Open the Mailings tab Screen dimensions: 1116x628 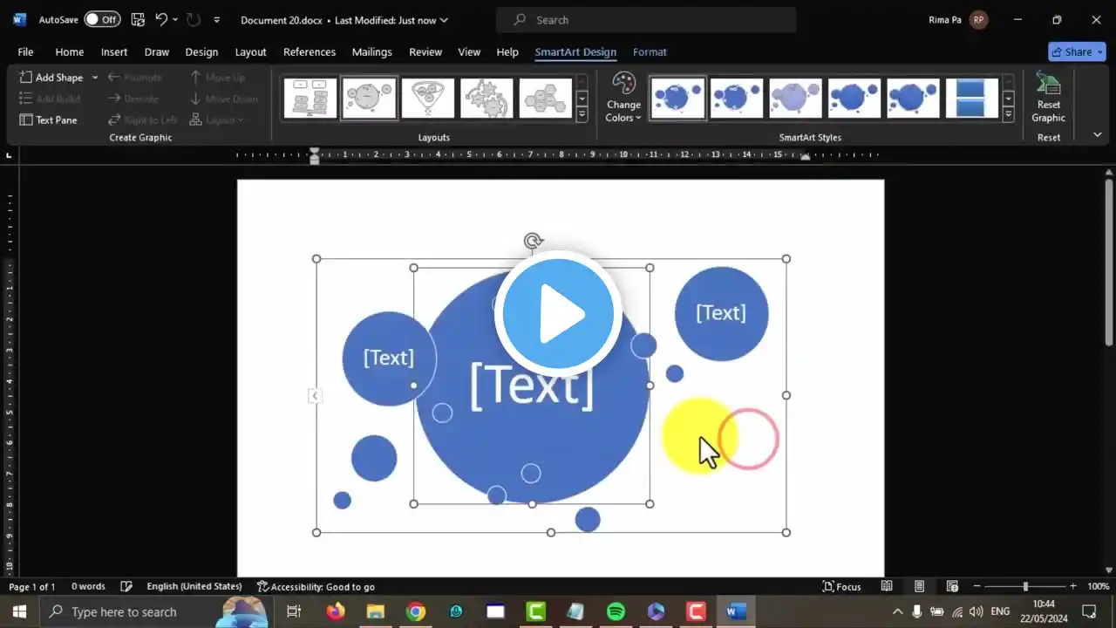click(x=371, y=52)
